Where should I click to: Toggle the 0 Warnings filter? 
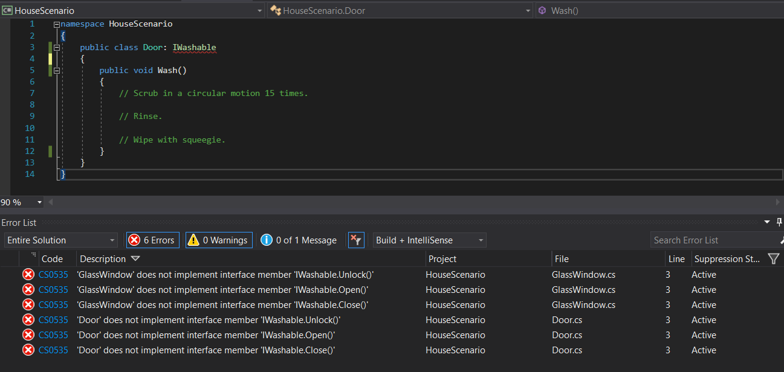click(219, 240)
